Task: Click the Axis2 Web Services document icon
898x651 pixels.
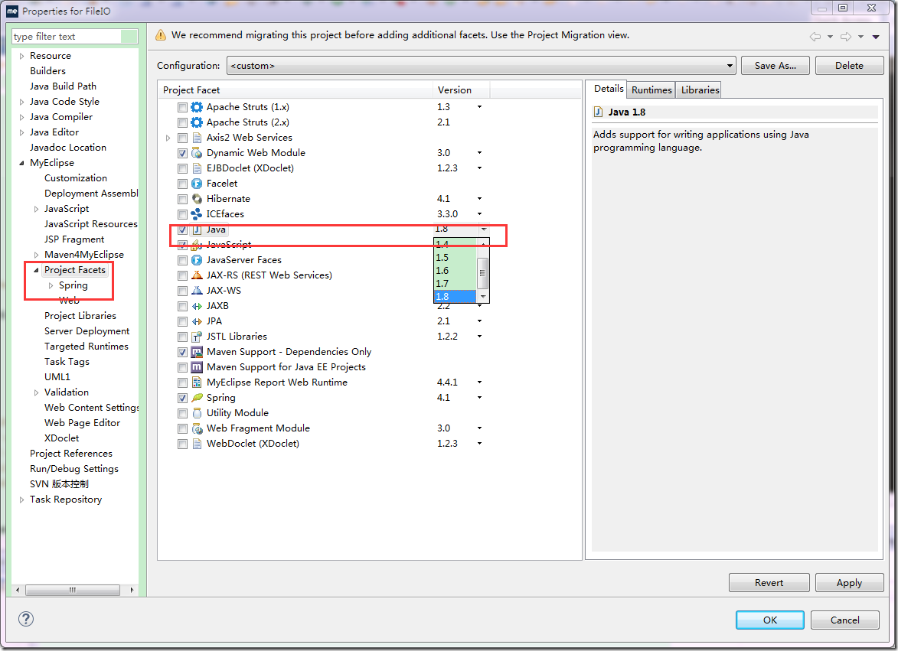Action: point(197,138)
